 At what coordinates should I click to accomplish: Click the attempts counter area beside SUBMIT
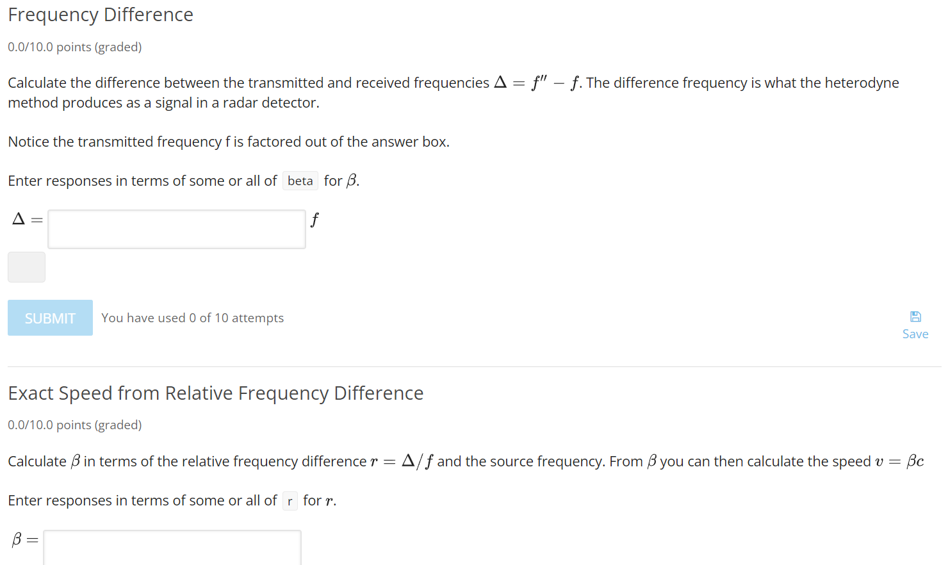coord(192,317)
